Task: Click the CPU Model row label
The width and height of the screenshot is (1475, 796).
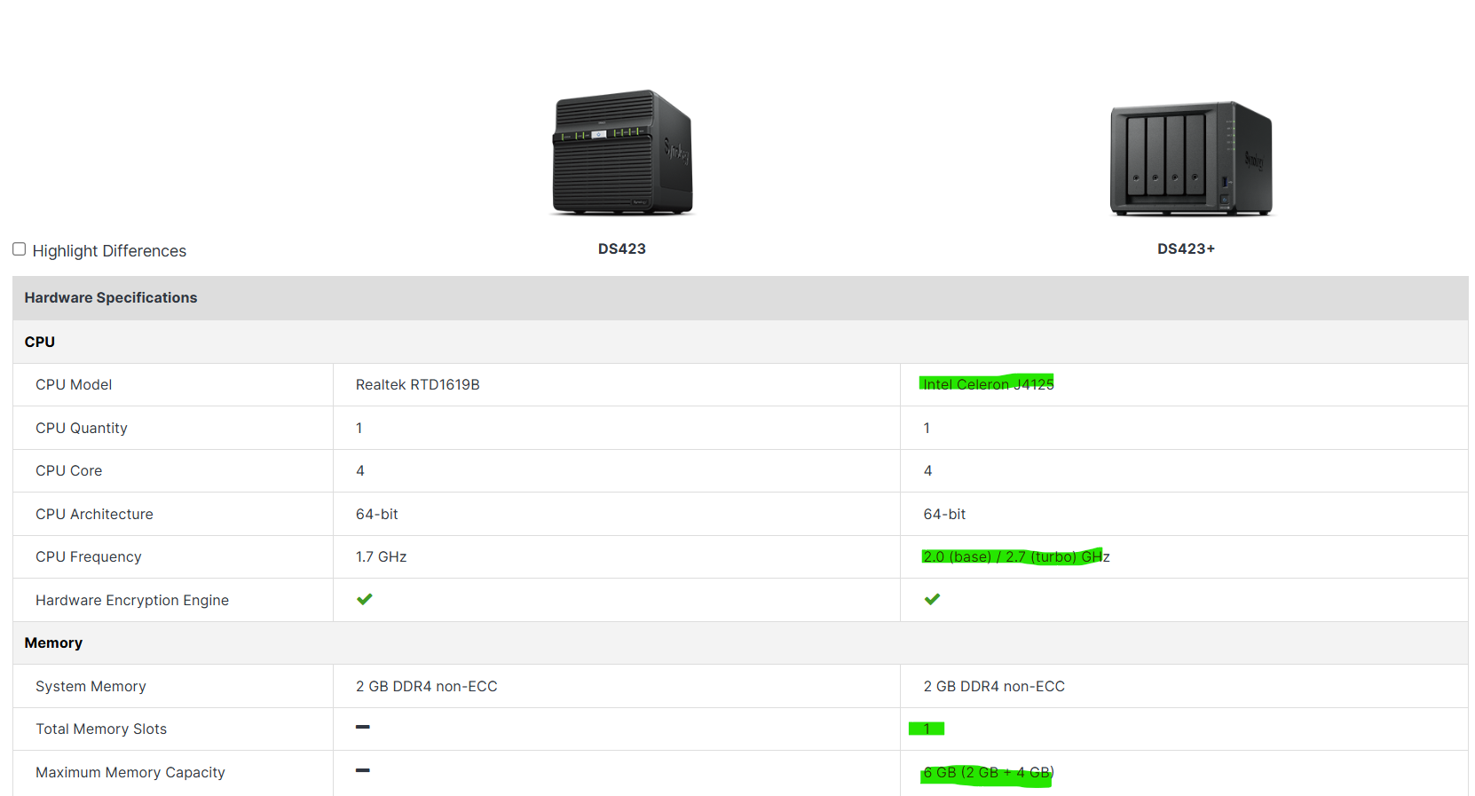Action: click(x=74, y=385)
